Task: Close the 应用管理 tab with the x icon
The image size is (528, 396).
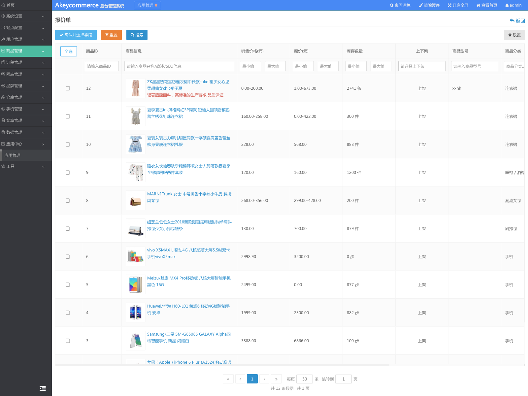Action: [156, 5]
